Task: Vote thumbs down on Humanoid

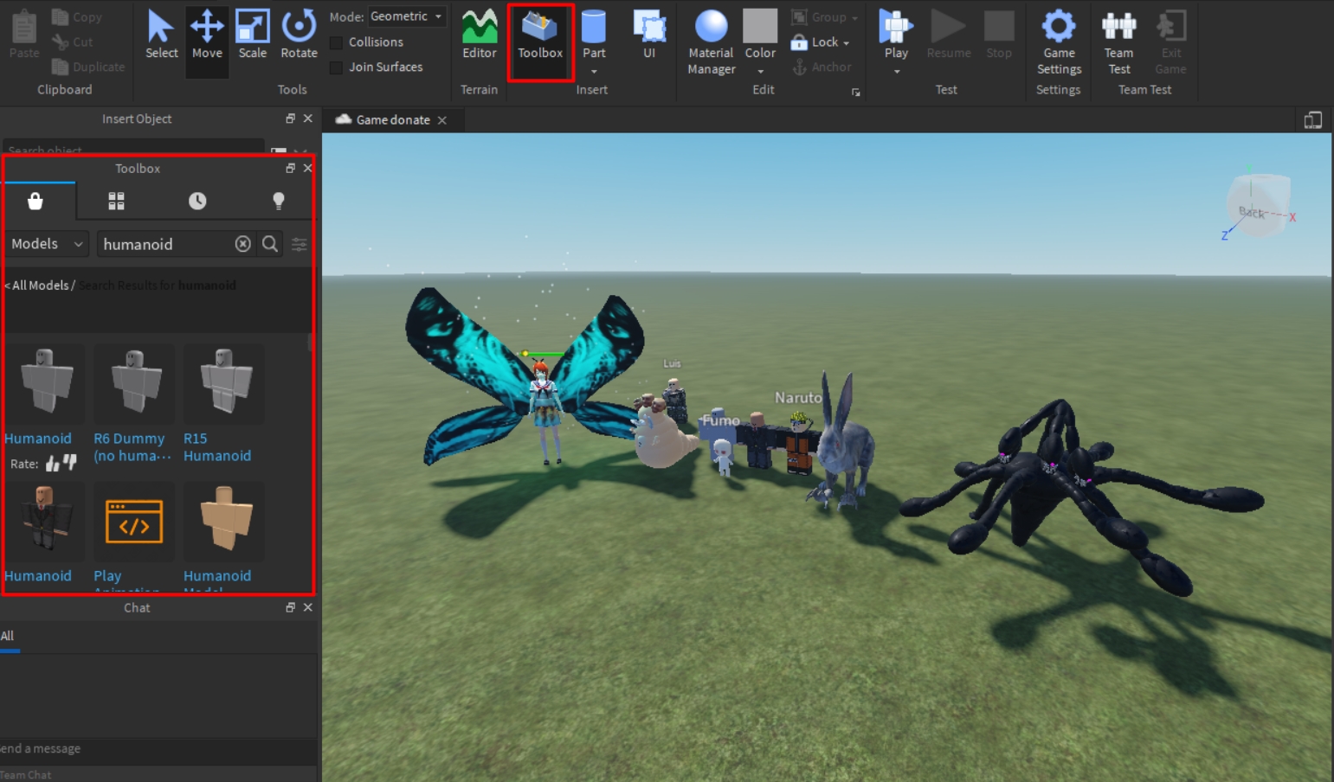Action: click(70, 463)
